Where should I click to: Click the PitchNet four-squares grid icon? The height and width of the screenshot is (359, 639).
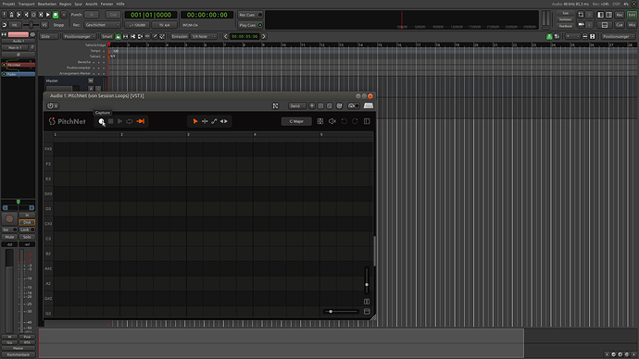click(x=320, y=121)
